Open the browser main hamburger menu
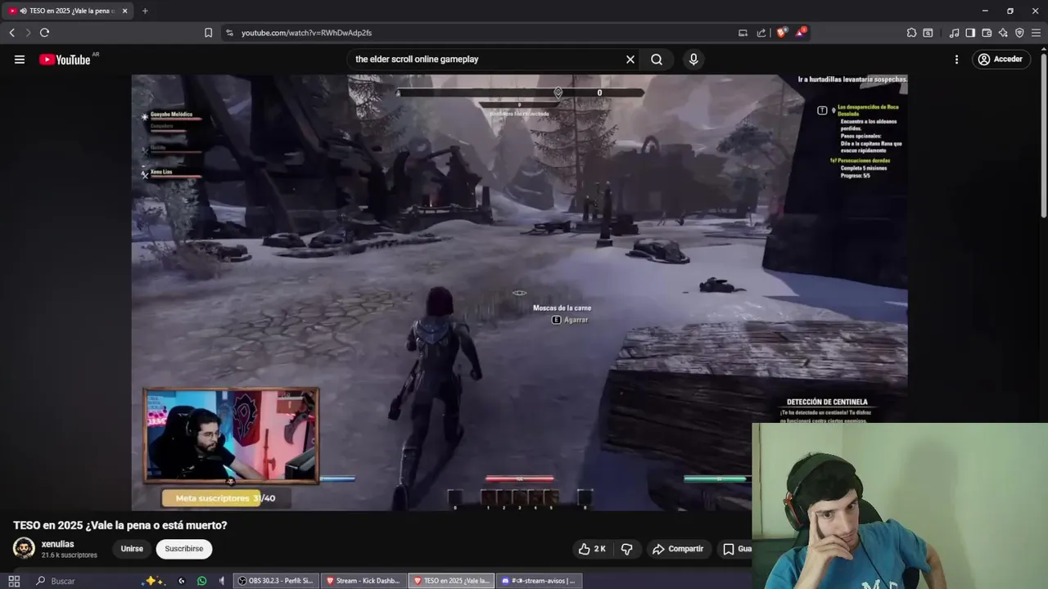Image resolution: width=1048 pixels, height=589 pixels. (x=1036, y=33)
